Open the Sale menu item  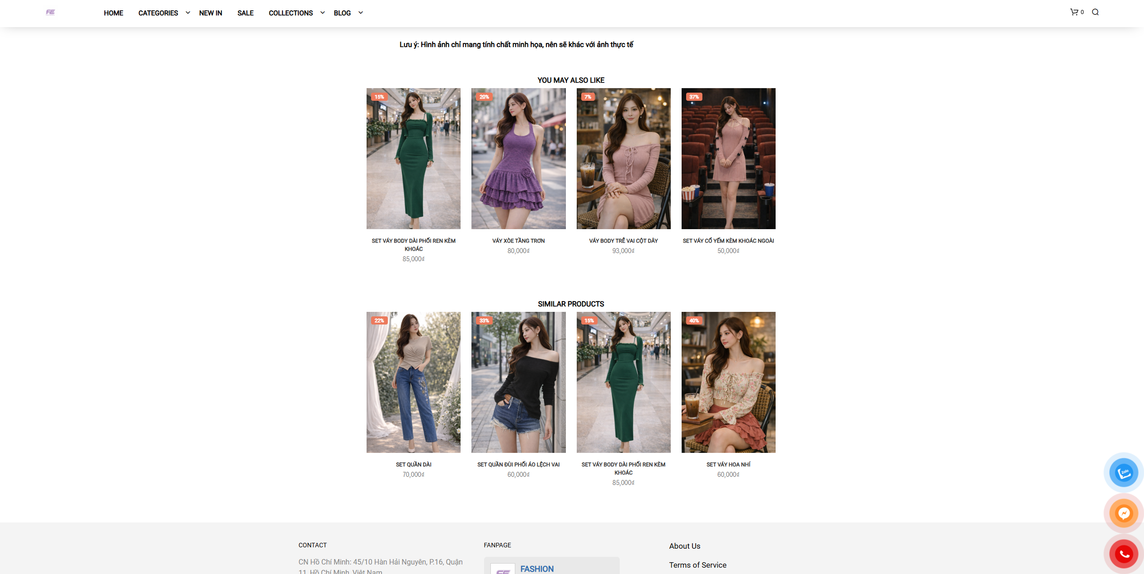pos(245,13)
